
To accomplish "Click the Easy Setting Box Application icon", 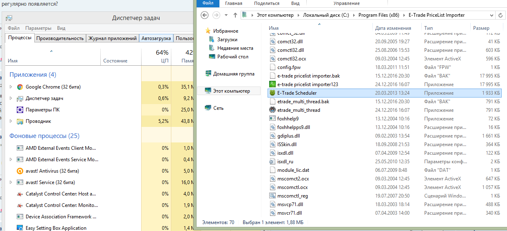I will point(20,228).
